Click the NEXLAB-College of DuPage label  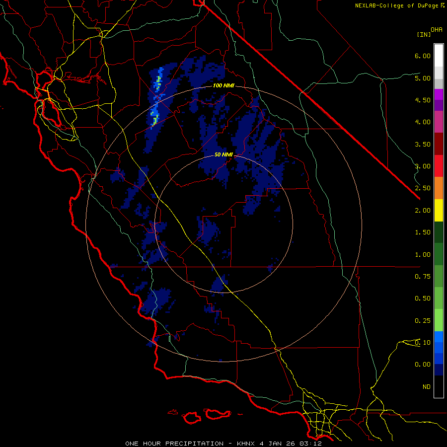coord(397,5)
